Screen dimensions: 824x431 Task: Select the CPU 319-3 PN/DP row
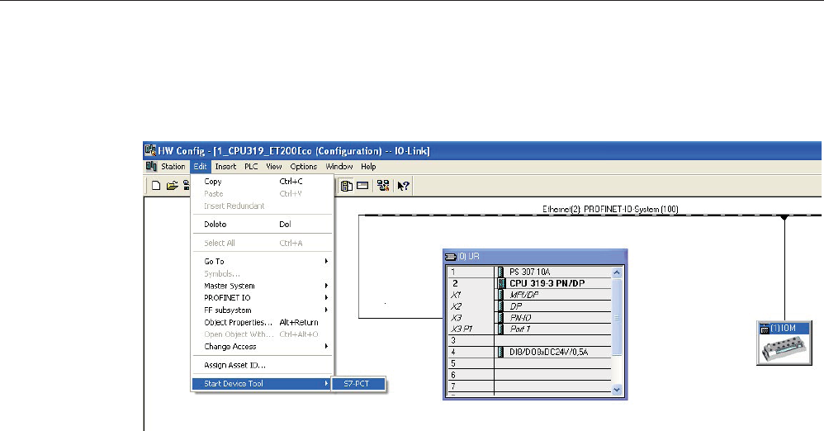529,283
